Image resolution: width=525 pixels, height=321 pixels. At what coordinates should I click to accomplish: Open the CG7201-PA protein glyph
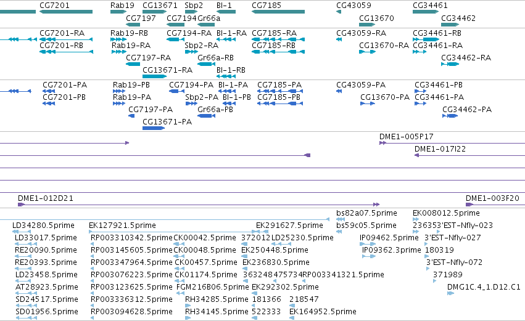(x=49, y=91)
